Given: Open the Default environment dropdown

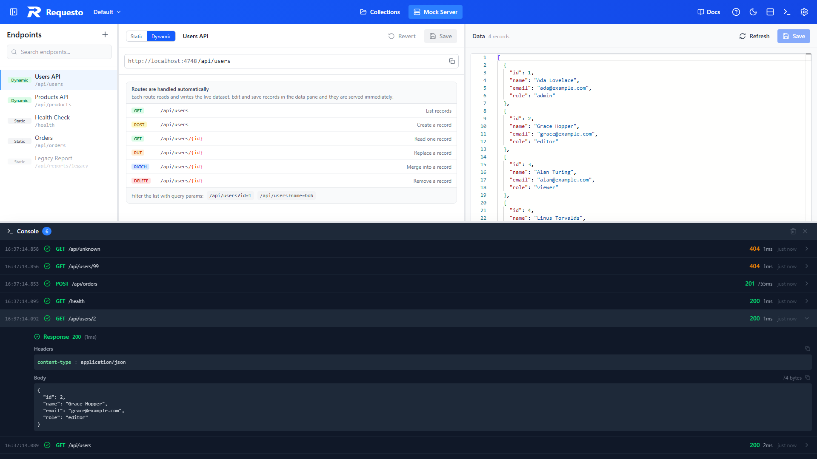Looking at the screenshot, I should pyautogui.click(x=107, y=12).
